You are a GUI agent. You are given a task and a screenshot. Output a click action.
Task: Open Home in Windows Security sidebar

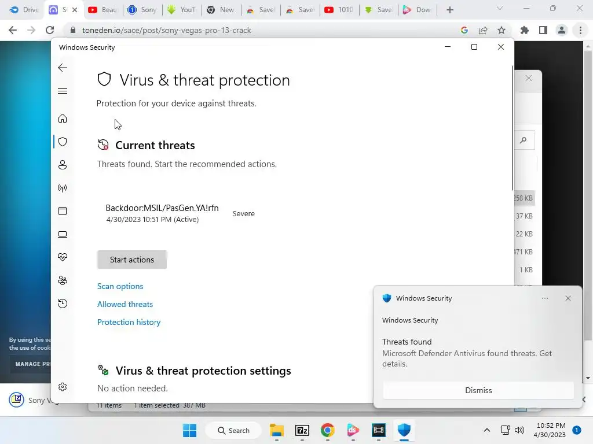[x=63, y=119]
